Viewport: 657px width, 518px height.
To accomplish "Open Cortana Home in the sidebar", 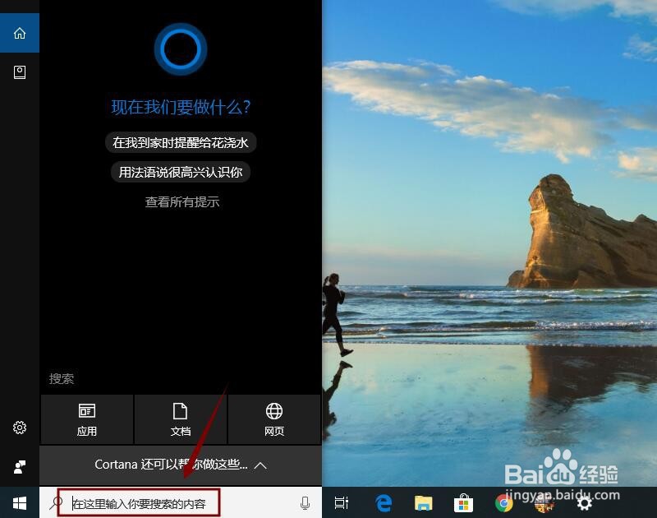I will 20,33.
